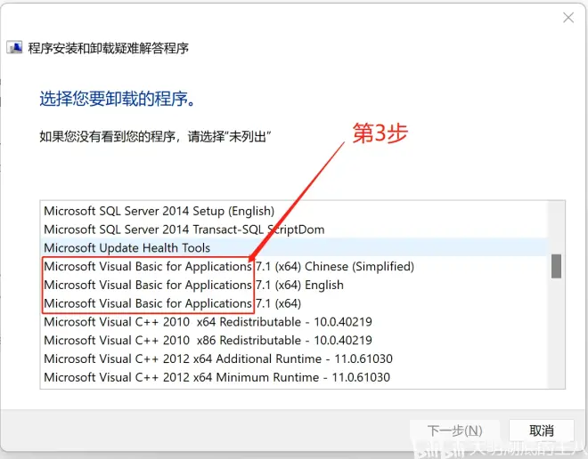Pick the plain Visual Basic for Applications 7.1 (x64) entry
The height and width of the screenshot is (459, 588).
coord(170,304)
